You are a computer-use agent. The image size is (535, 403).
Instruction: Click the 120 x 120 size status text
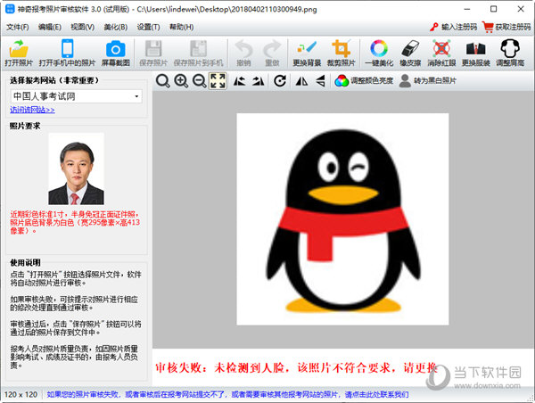(x=21, y=394)
